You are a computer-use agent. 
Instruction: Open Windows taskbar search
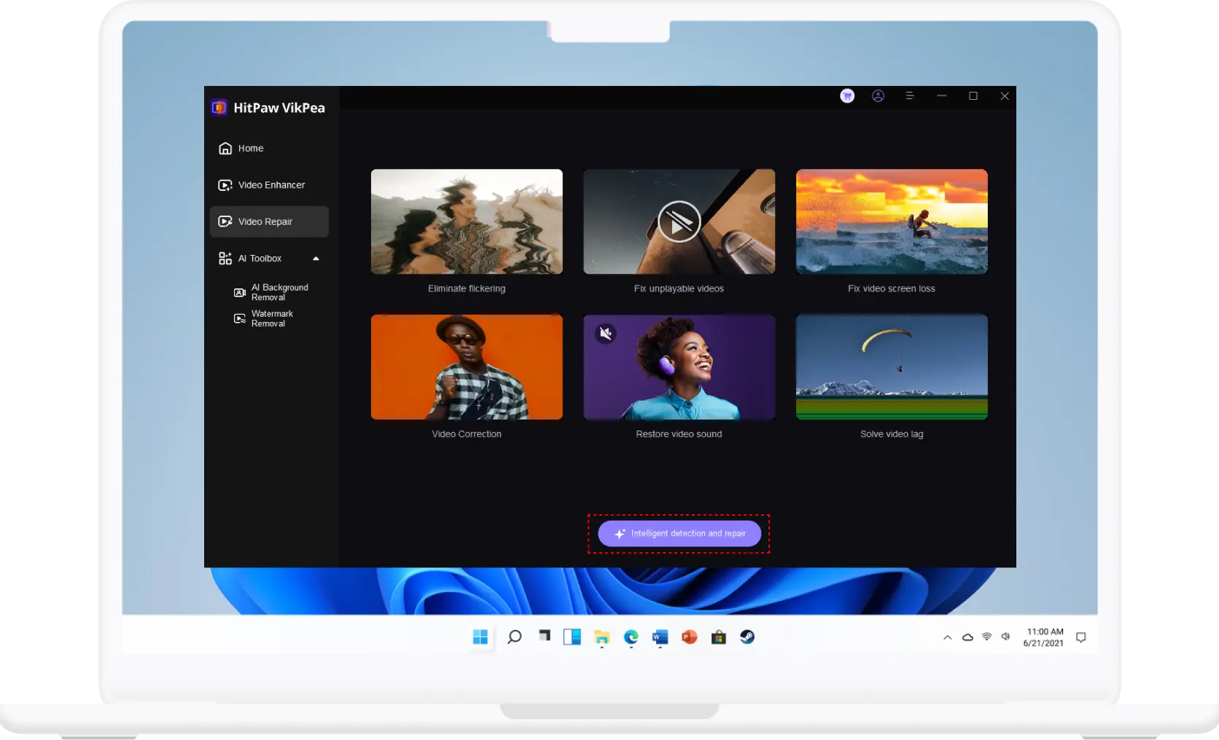(515, 637)
